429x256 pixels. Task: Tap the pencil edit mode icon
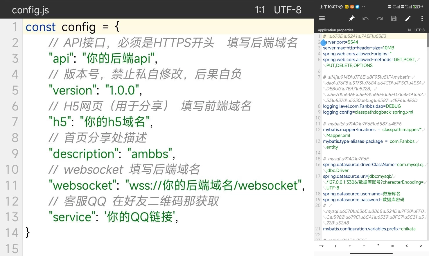tap(408, 19)
